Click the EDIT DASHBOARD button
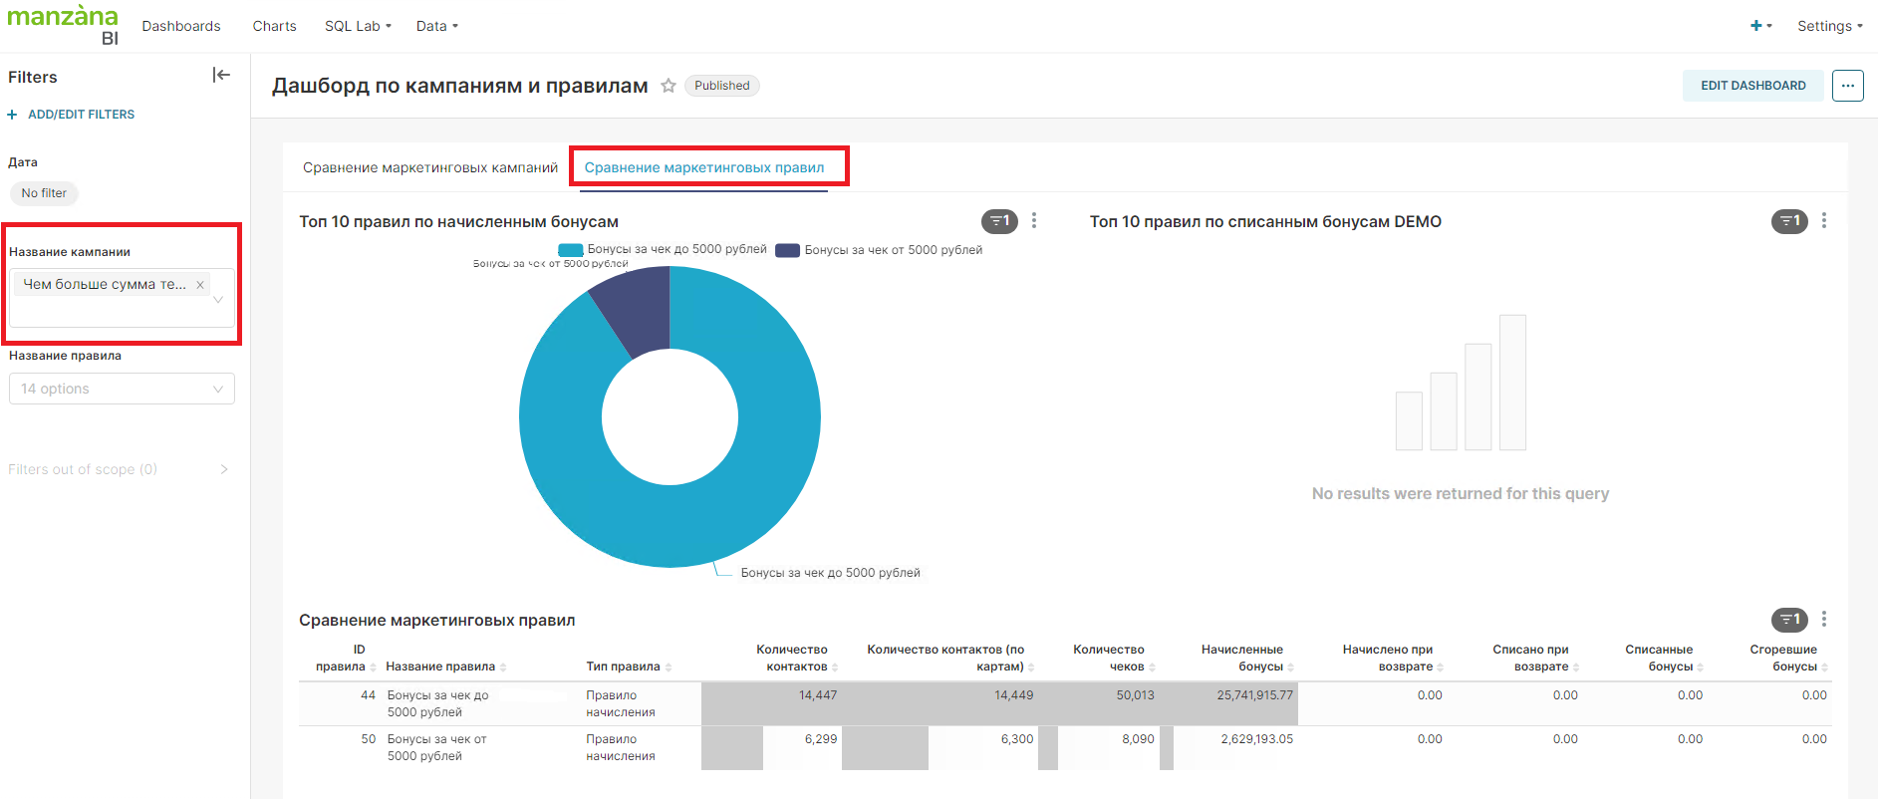This screenshot has height=799, width=1878. click(x=1752, y=86)
